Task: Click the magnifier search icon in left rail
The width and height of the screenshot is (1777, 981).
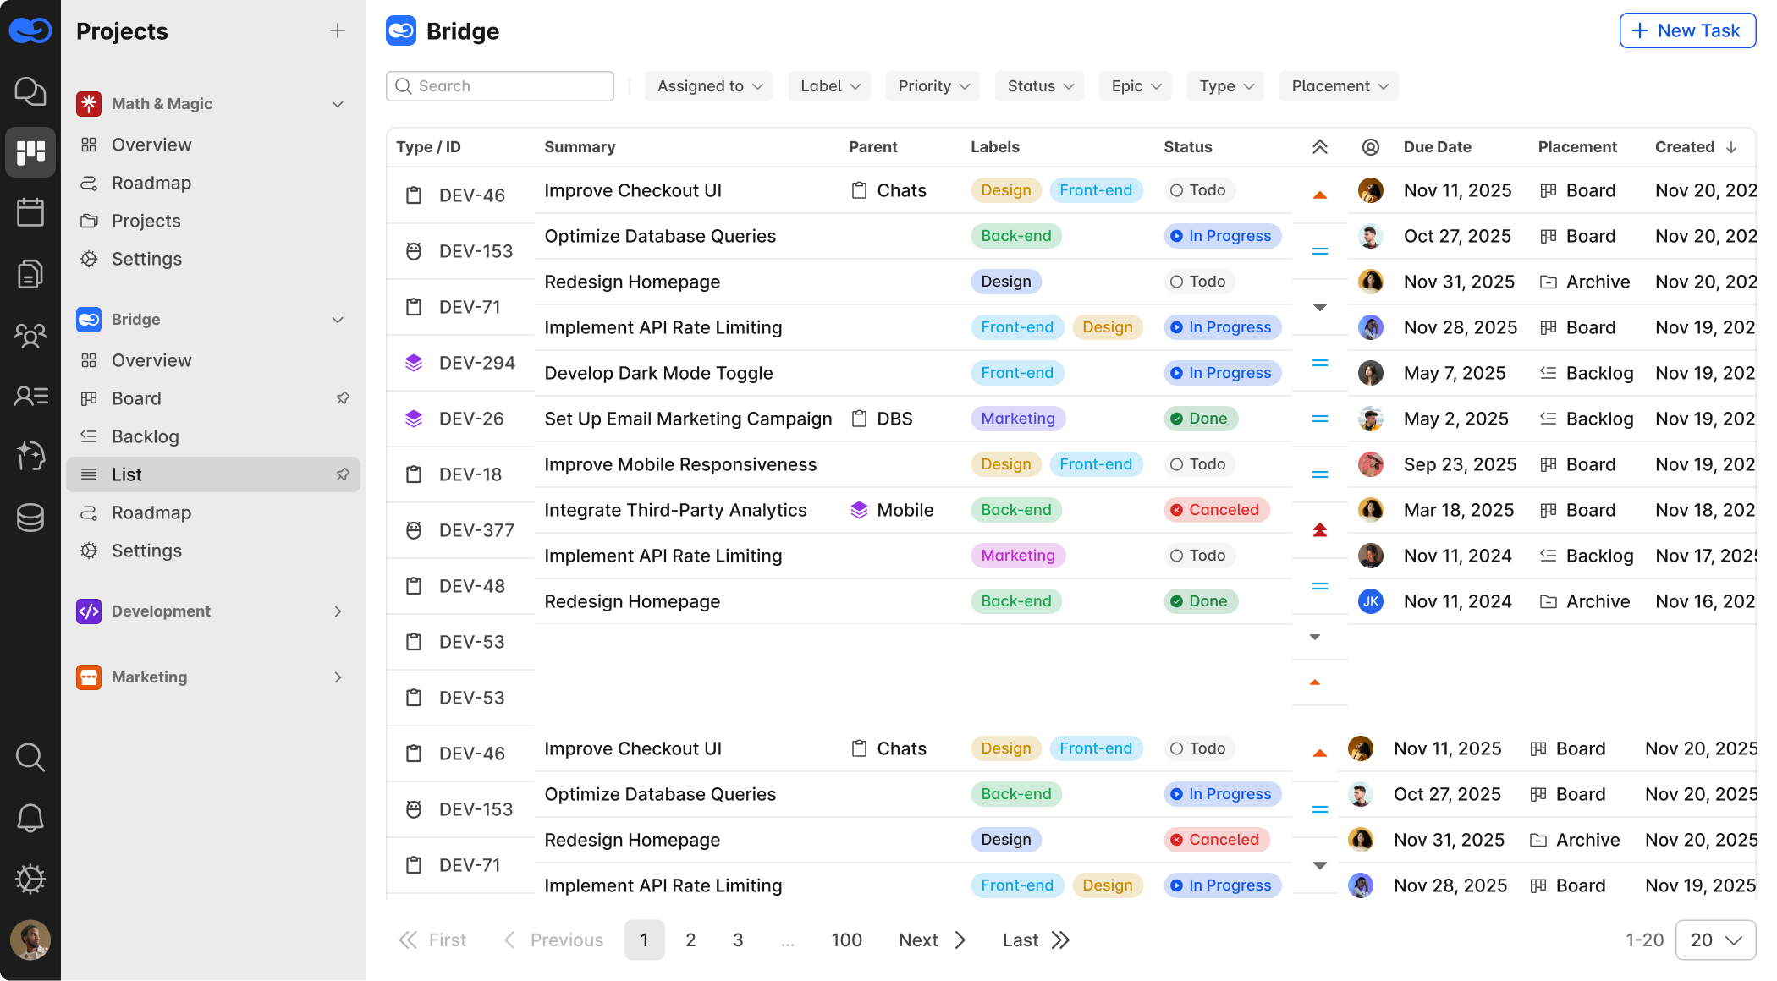Action: [x=30, y=757]
